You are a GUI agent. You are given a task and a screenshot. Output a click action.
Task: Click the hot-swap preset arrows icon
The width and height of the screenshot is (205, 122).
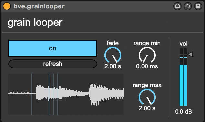[188, 6]
